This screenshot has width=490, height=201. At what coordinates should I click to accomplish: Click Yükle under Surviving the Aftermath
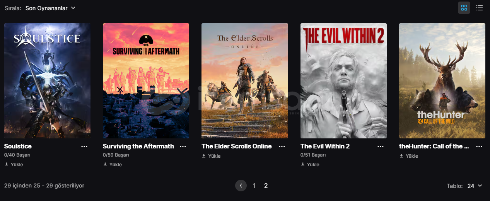point(113,164)
